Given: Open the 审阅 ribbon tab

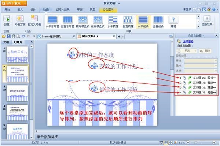Looking at the screenshot, I should click(80, 10).
